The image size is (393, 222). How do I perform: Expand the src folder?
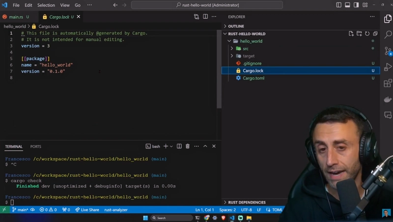[245, 49]
